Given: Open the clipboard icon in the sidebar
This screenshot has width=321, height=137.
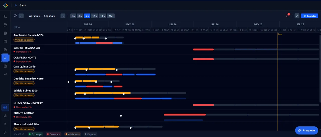Looking at the screenshot, I should coord(5,41).
